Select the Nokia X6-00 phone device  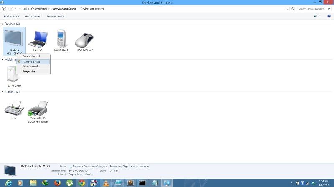coord(61,41)
